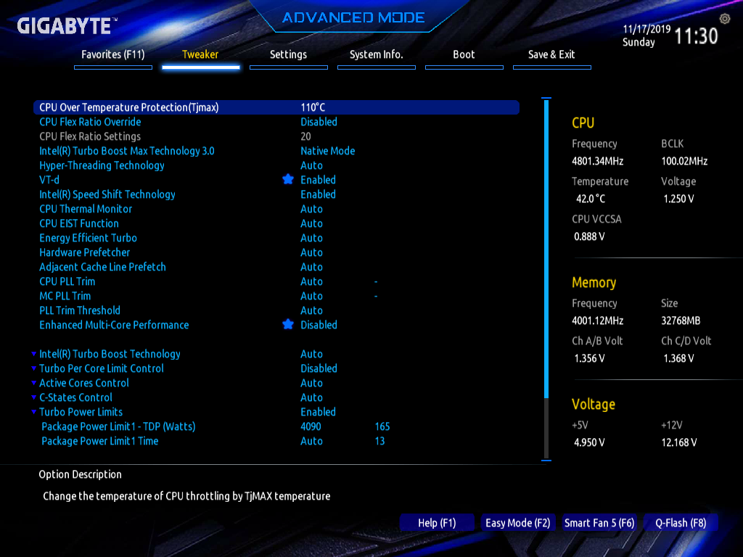Select CPU EIST Function setting
The image size is (743, 557).
point(78,223)
